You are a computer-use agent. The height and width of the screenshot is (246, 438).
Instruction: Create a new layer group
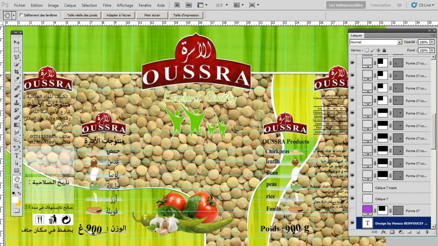tap(409, 232)
